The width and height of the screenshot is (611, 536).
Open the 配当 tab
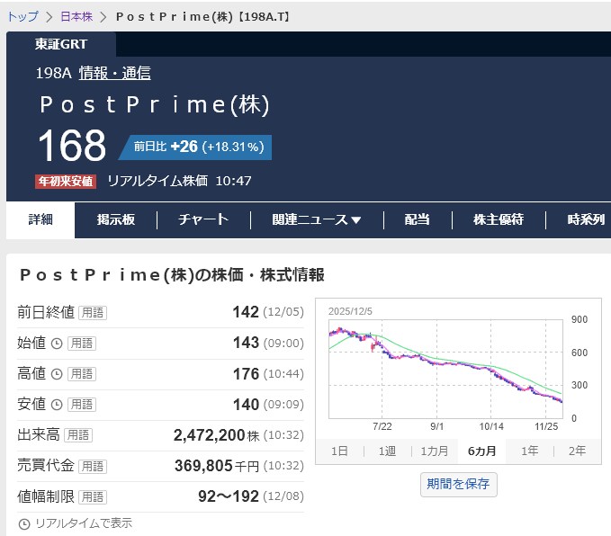pyautogui.click(x=417, y=219)
